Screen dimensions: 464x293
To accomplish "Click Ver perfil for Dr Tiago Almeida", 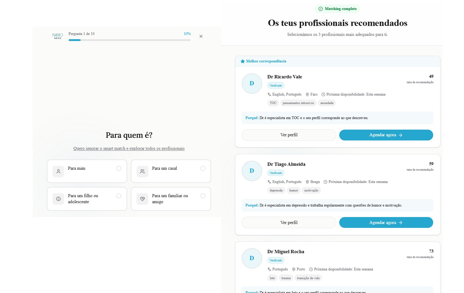I will [x=288, y=222].
